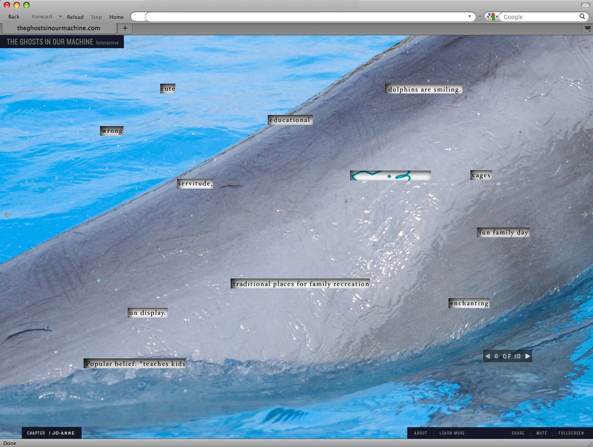Image resolution: width=593 pixels, height=447 pixels.
Task: Click the window resize grip icon
Action: point(589,443)
